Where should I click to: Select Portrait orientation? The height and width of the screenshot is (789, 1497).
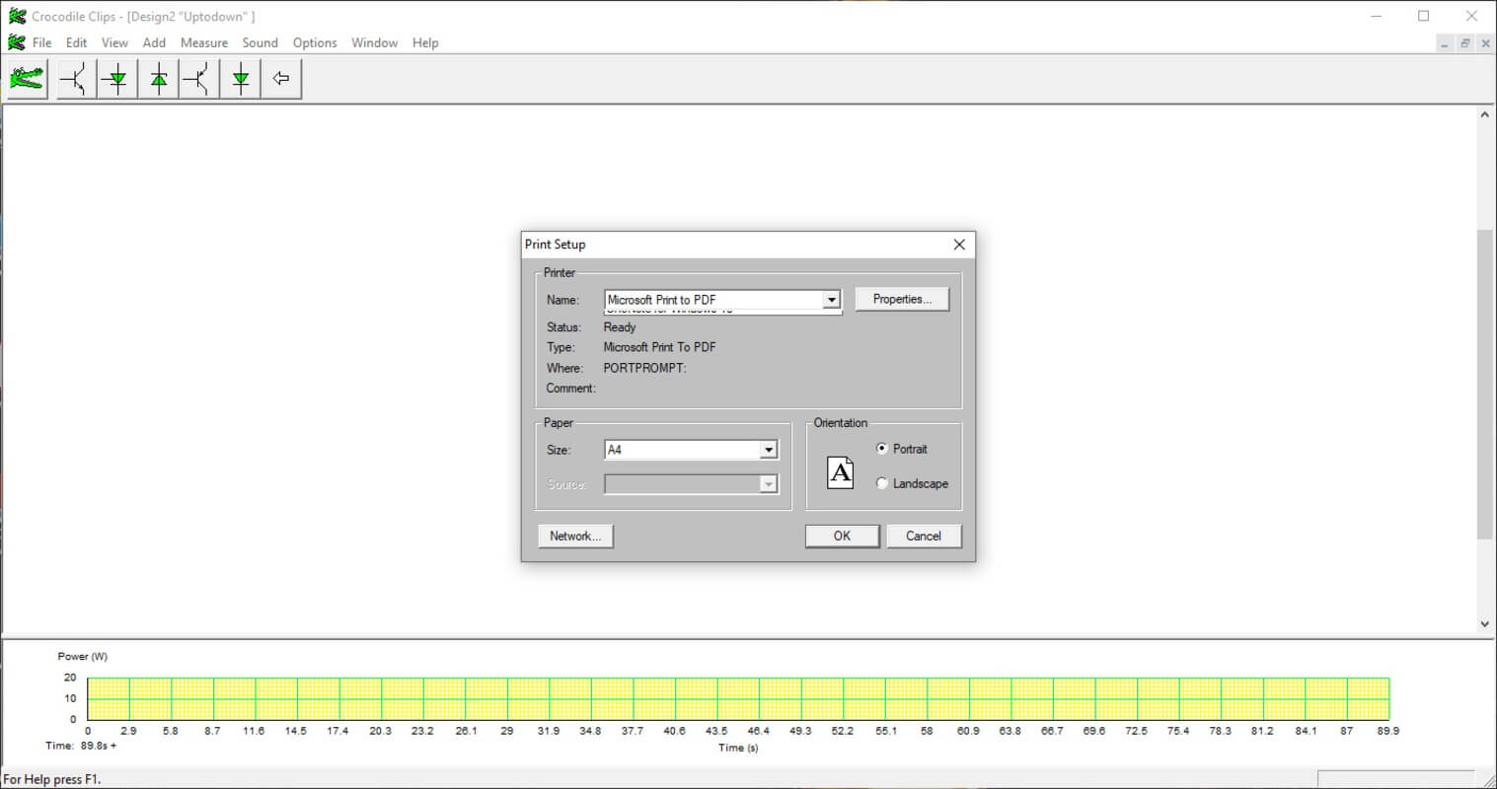pyautogui.click(x=882, y=449)
